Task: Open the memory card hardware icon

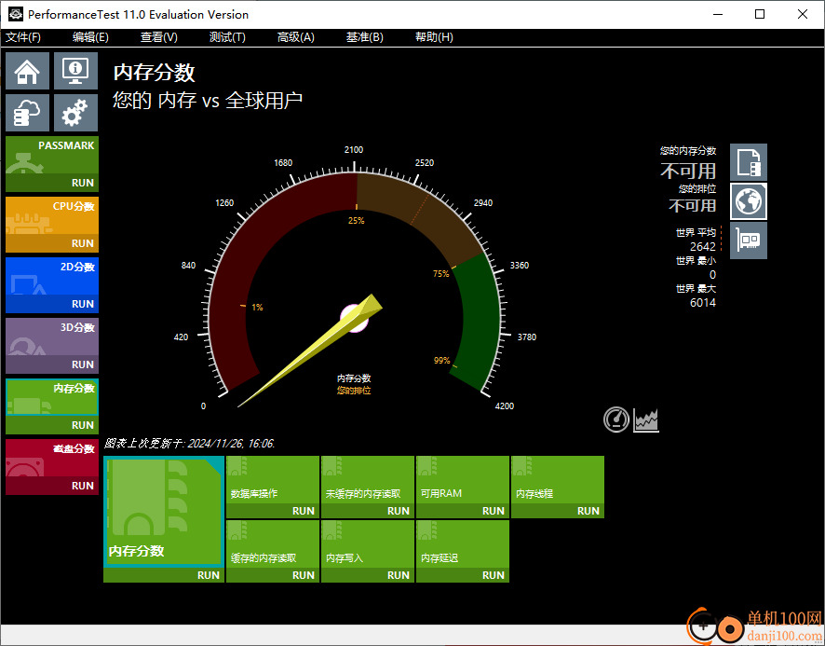Action: (x=749, y=241)
